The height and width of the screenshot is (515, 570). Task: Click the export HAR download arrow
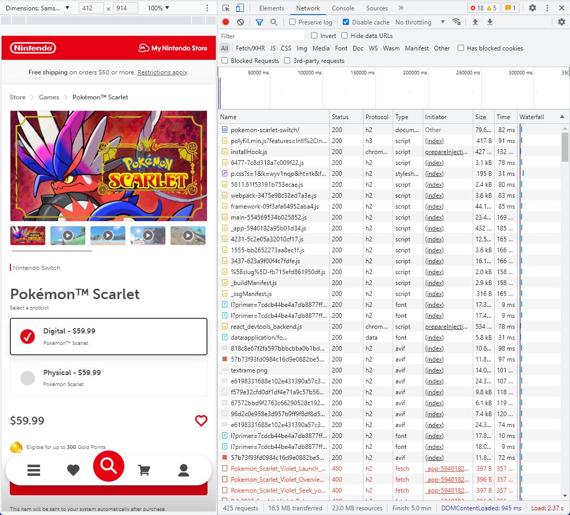[490, 22]
